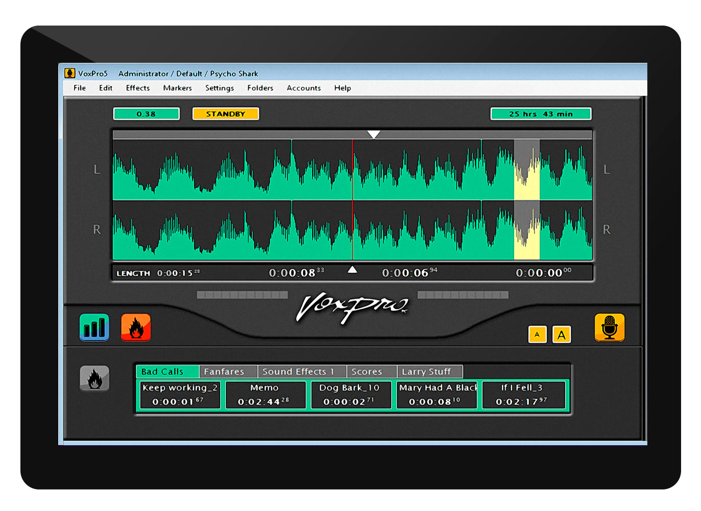The width and height of the screenshot is (701, 511).
Task: Open the Help menu
Action: coord(342,88)
